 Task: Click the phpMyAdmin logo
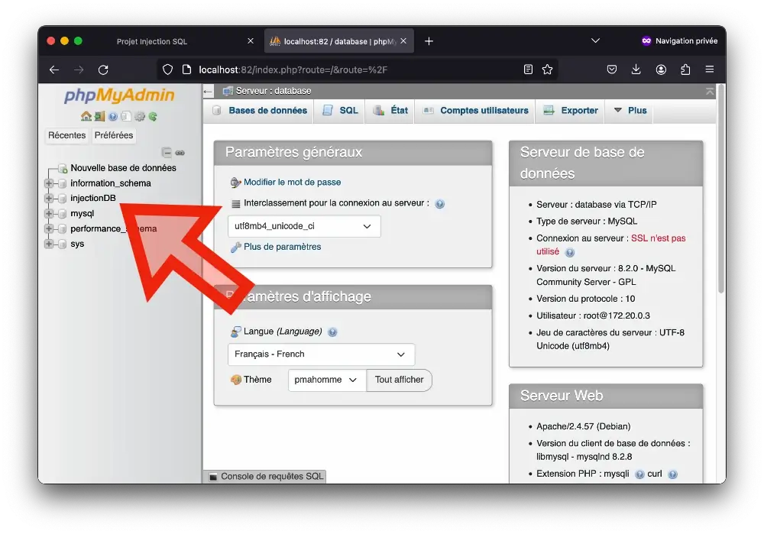pyautogui.click(x=119, y=95)
